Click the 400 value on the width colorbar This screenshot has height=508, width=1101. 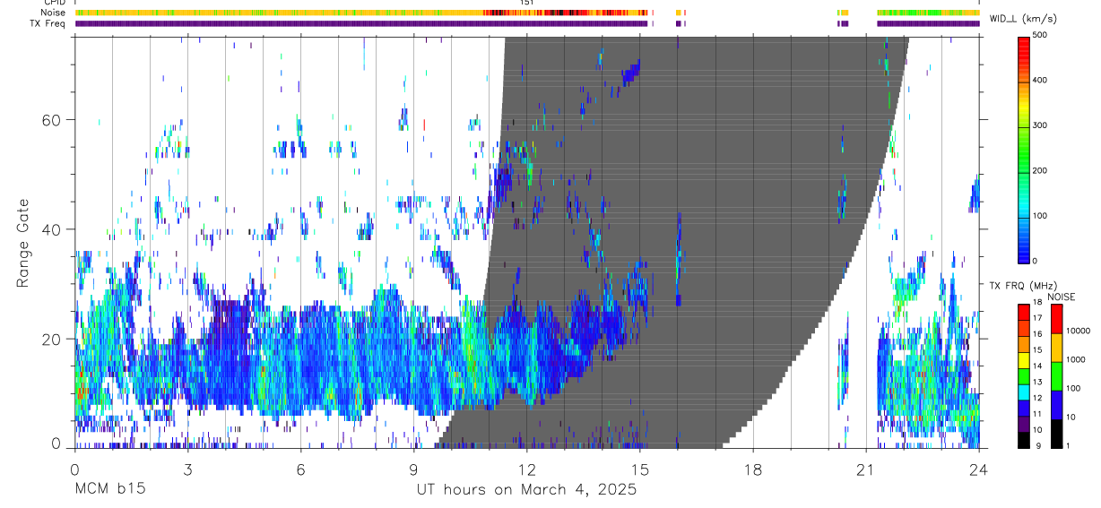(x=1040, y=81)
